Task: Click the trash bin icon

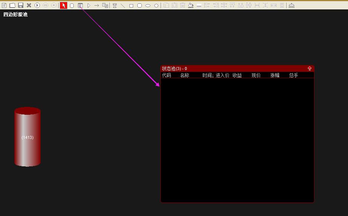Action: pos(183,6)
